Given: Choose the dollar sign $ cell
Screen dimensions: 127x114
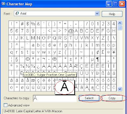Looking at the screenshot, I should point(28,24).
